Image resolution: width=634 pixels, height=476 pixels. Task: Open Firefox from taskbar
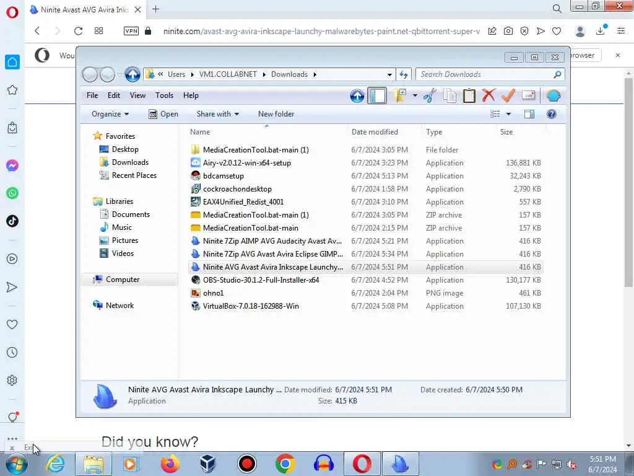tap(170, 464)
